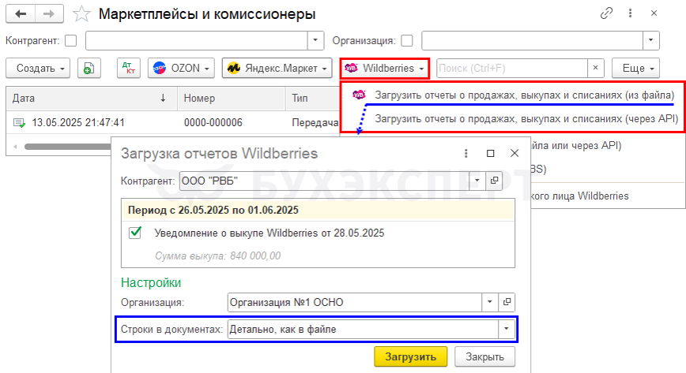Image resolution: width=686 pixels, height=373 pixels.
Task: Expand Контрагент dropdown arrow in dialog
Action: pos(477,181)
